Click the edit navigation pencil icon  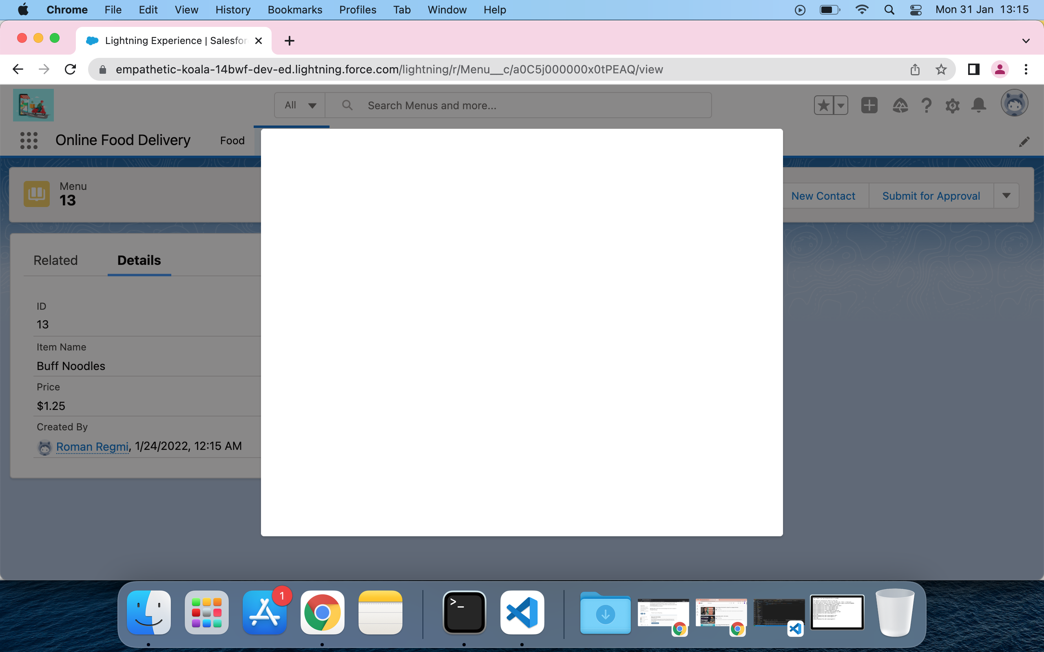coord(1024,142)
